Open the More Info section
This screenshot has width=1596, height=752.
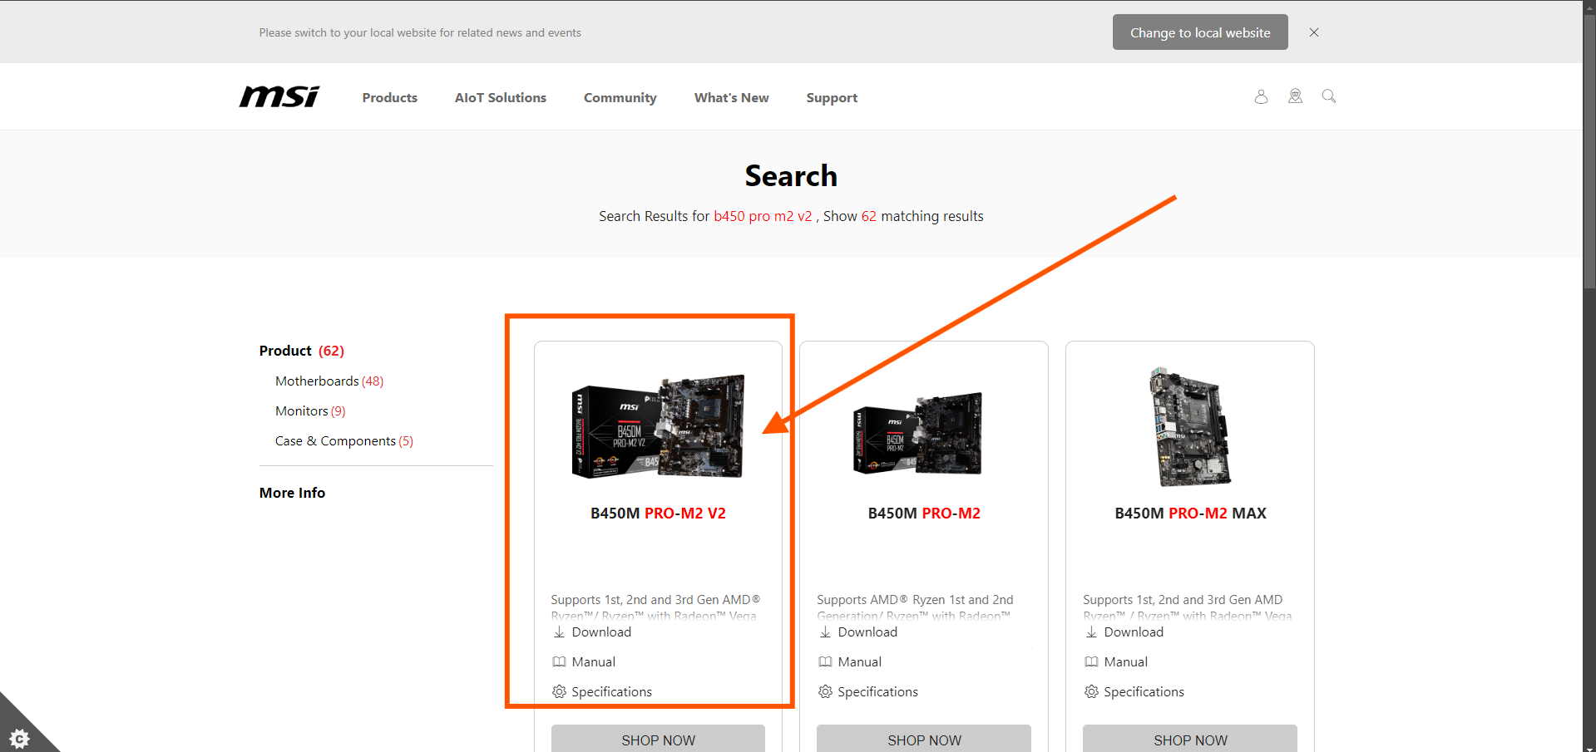(292, 493)
